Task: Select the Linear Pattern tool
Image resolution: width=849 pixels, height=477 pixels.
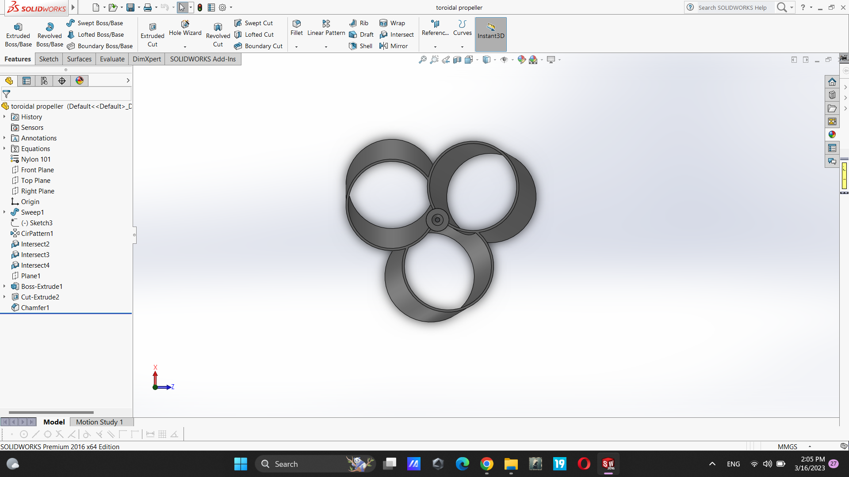Action: point(326,28)
